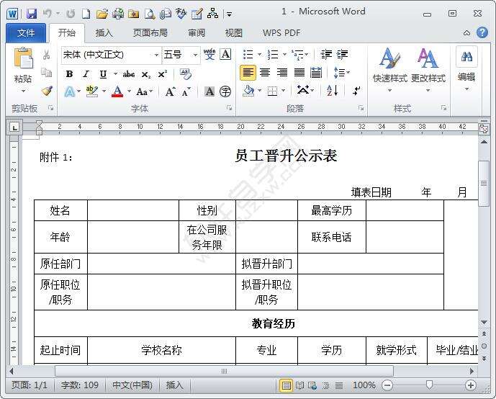Open the 字体 dialog launcher
The image size is (496, 399).
230,108
